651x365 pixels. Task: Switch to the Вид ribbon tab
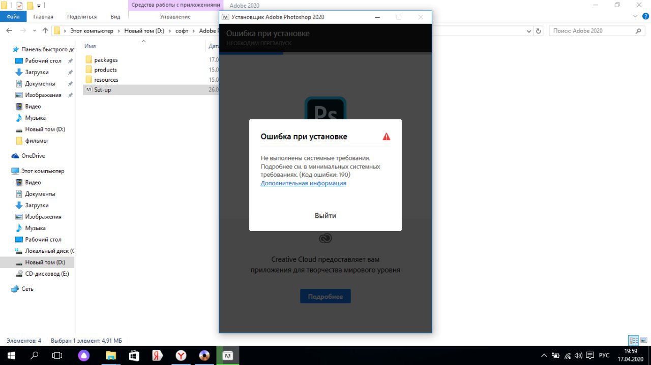coord(115,17)
